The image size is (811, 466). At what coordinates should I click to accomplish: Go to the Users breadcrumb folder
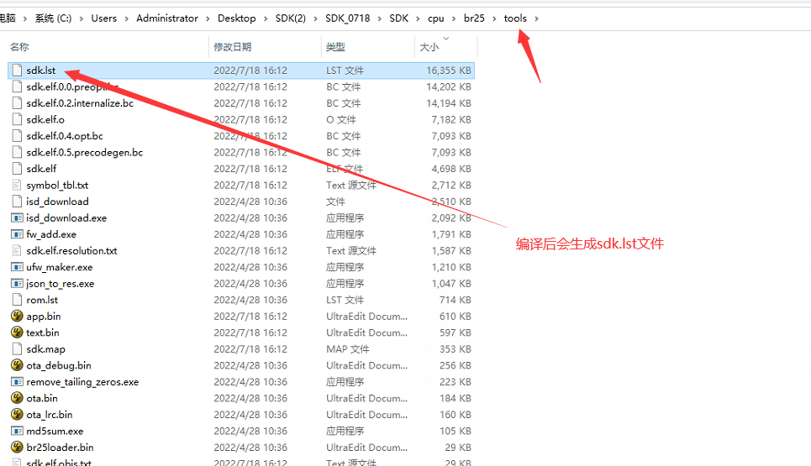104,18
